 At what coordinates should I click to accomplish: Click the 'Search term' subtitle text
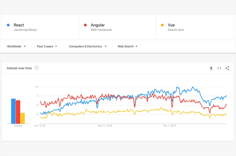pyautogui.click(x=176, y=30)
